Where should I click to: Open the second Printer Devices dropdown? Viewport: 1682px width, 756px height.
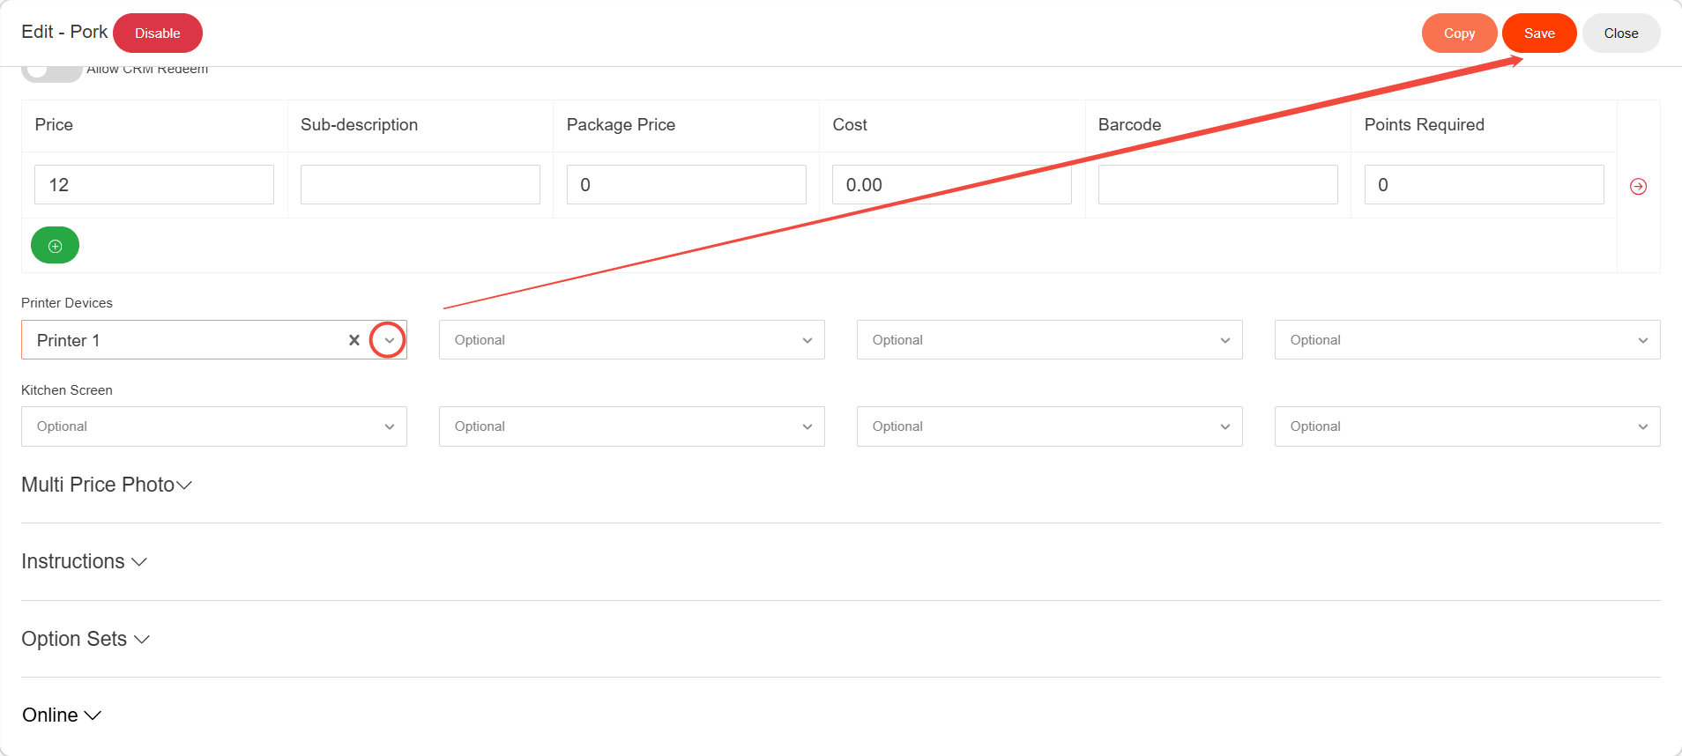coord(631,340)
